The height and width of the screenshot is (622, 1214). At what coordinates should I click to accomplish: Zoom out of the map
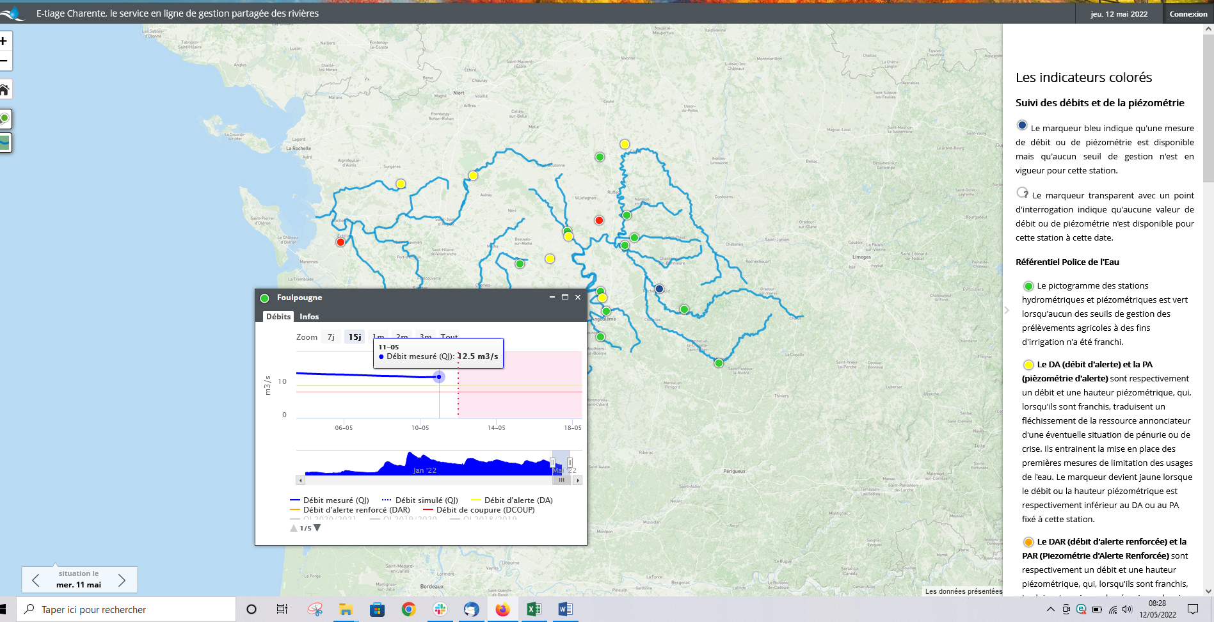(4, 61)
